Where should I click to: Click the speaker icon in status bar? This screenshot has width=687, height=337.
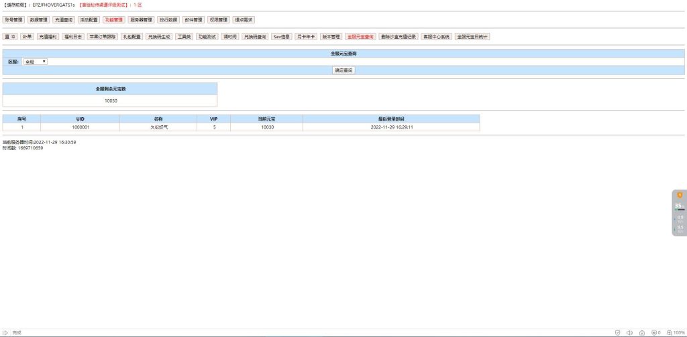click(x=630, y=332)
